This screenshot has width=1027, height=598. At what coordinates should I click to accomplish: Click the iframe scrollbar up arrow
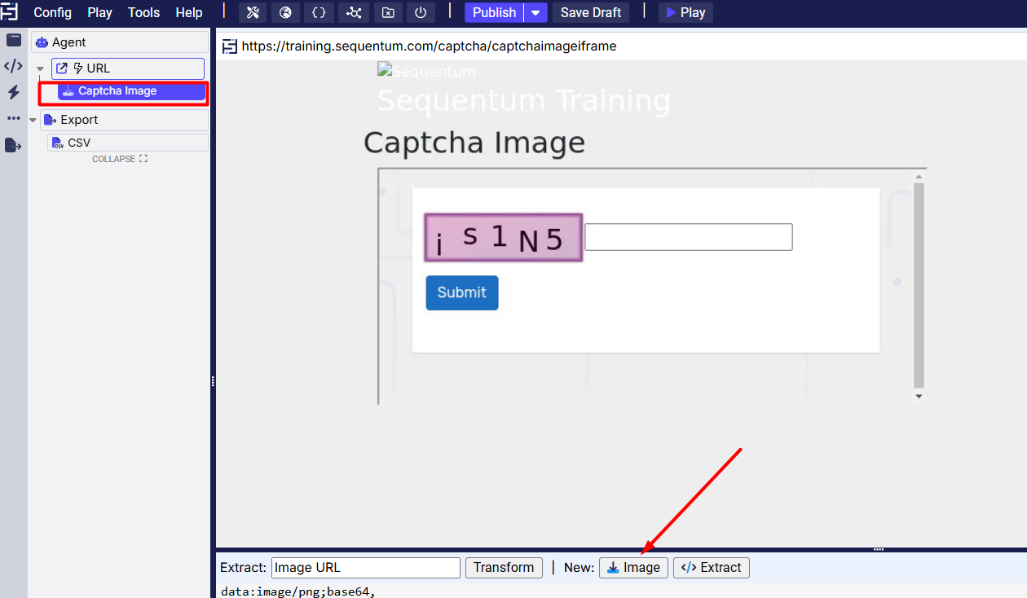point(919,177)
